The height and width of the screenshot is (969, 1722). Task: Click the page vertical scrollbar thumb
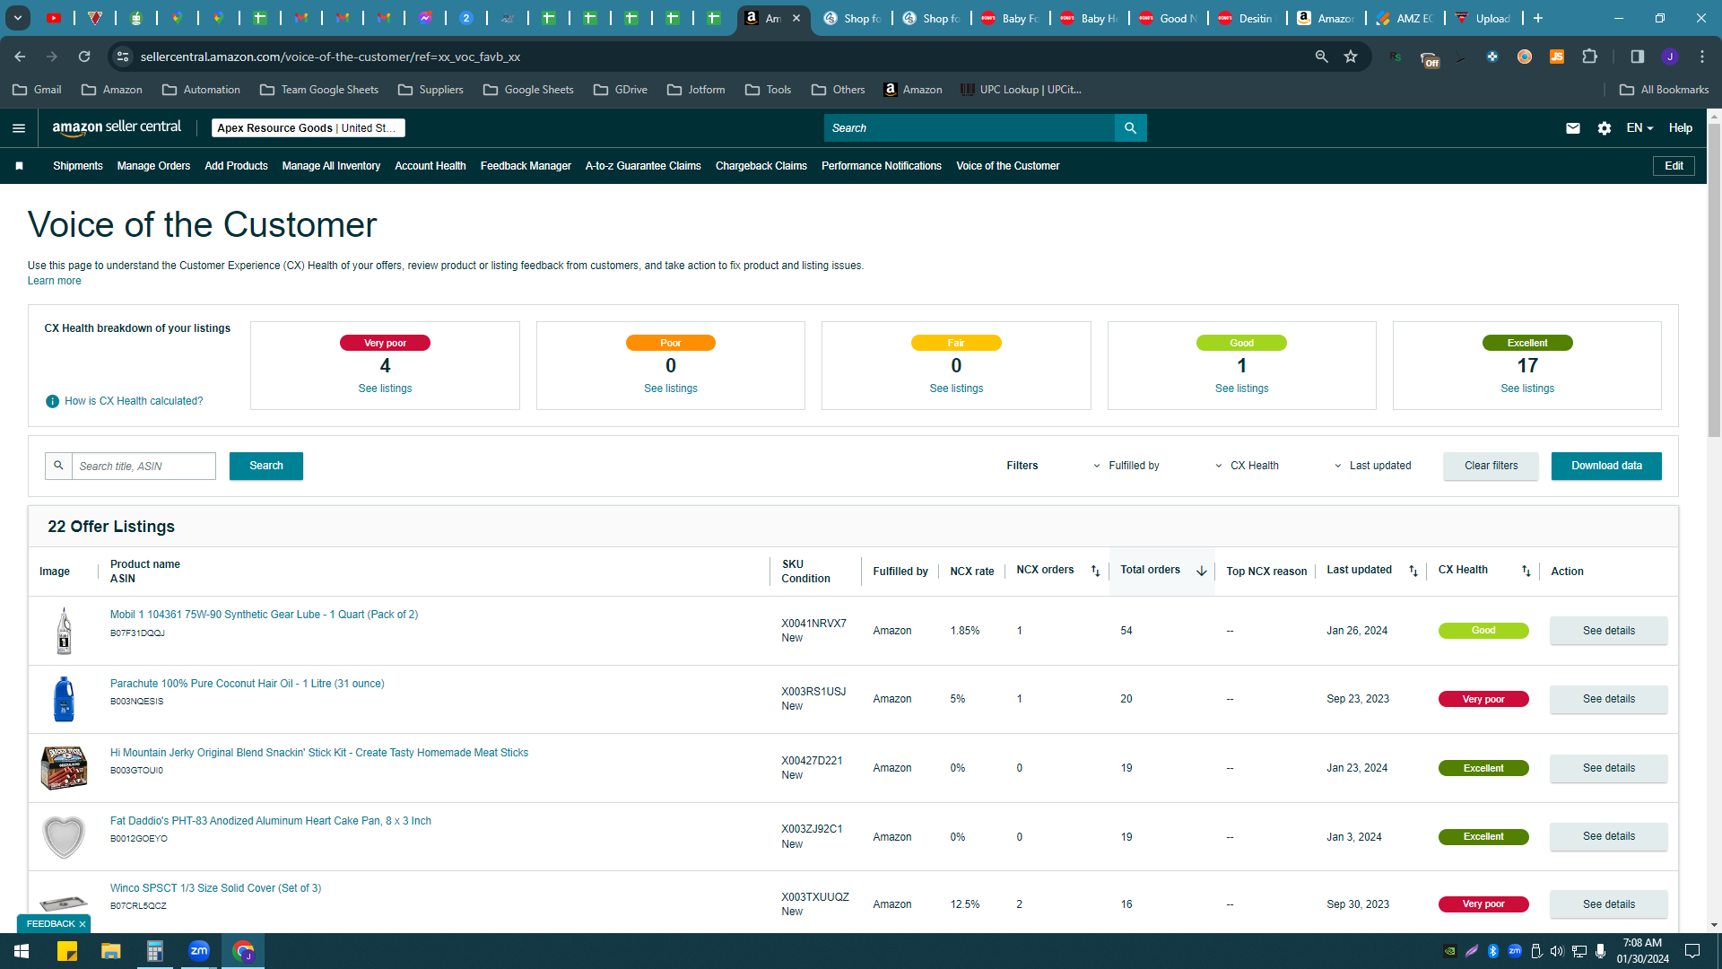pos(1714,280)
